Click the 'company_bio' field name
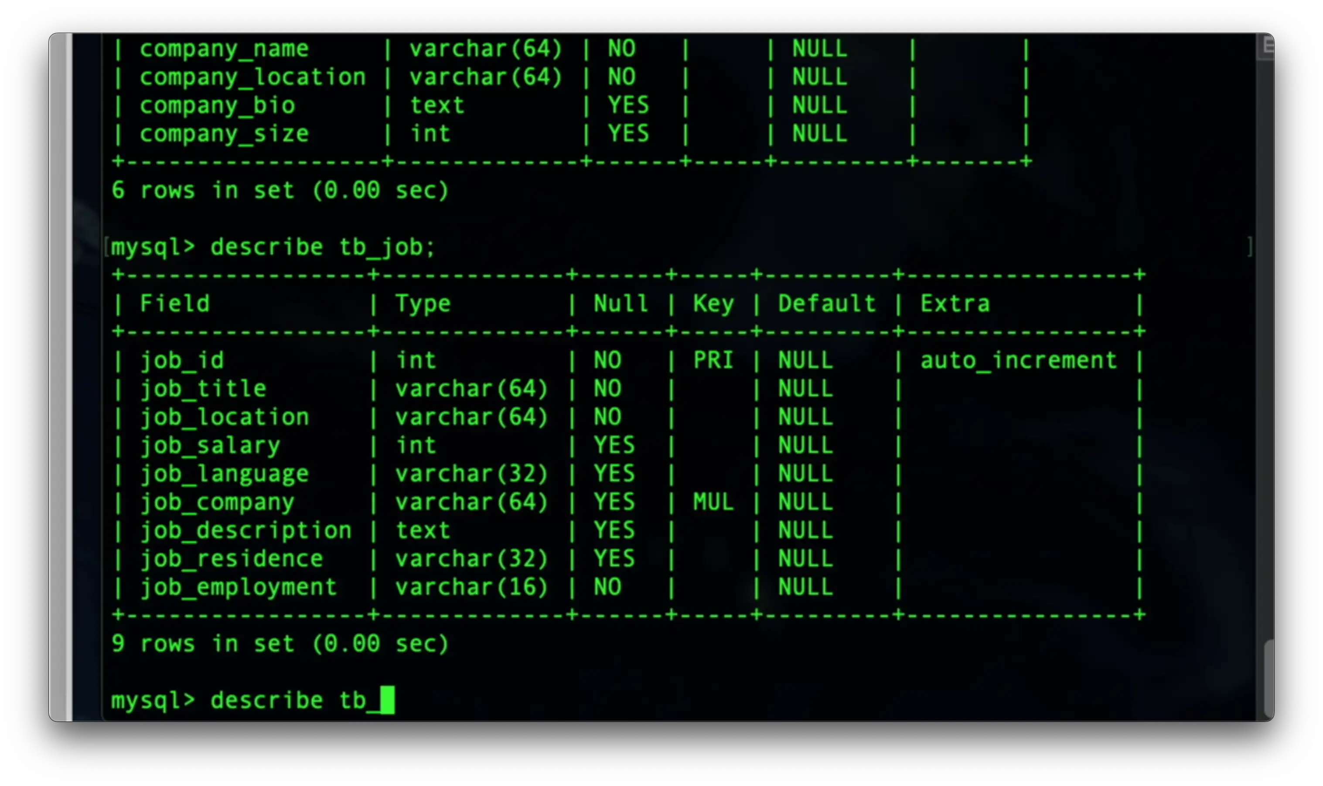The width and height of the screenshot is (1323, 786). point(217,105)
